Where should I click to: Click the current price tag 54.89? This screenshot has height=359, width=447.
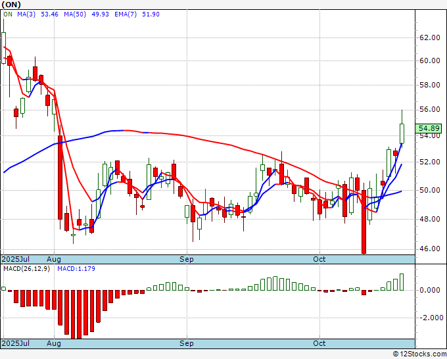click(x=428, y=128)
